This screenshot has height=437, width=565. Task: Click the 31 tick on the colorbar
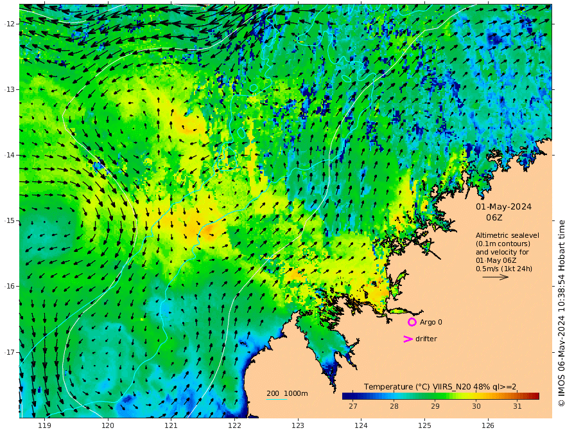517,406
